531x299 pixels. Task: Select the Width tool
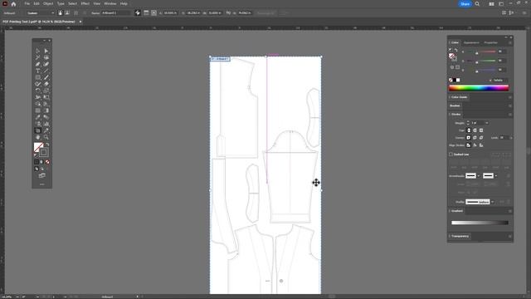(38, 97)
